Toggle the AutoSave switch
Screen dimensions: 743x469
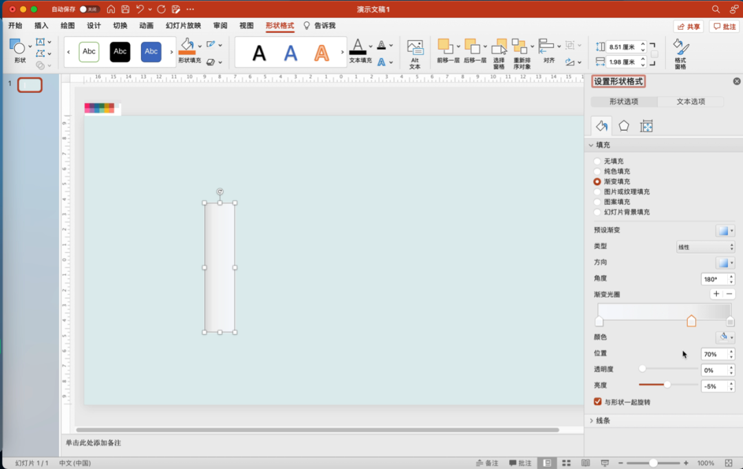point(89,9)
